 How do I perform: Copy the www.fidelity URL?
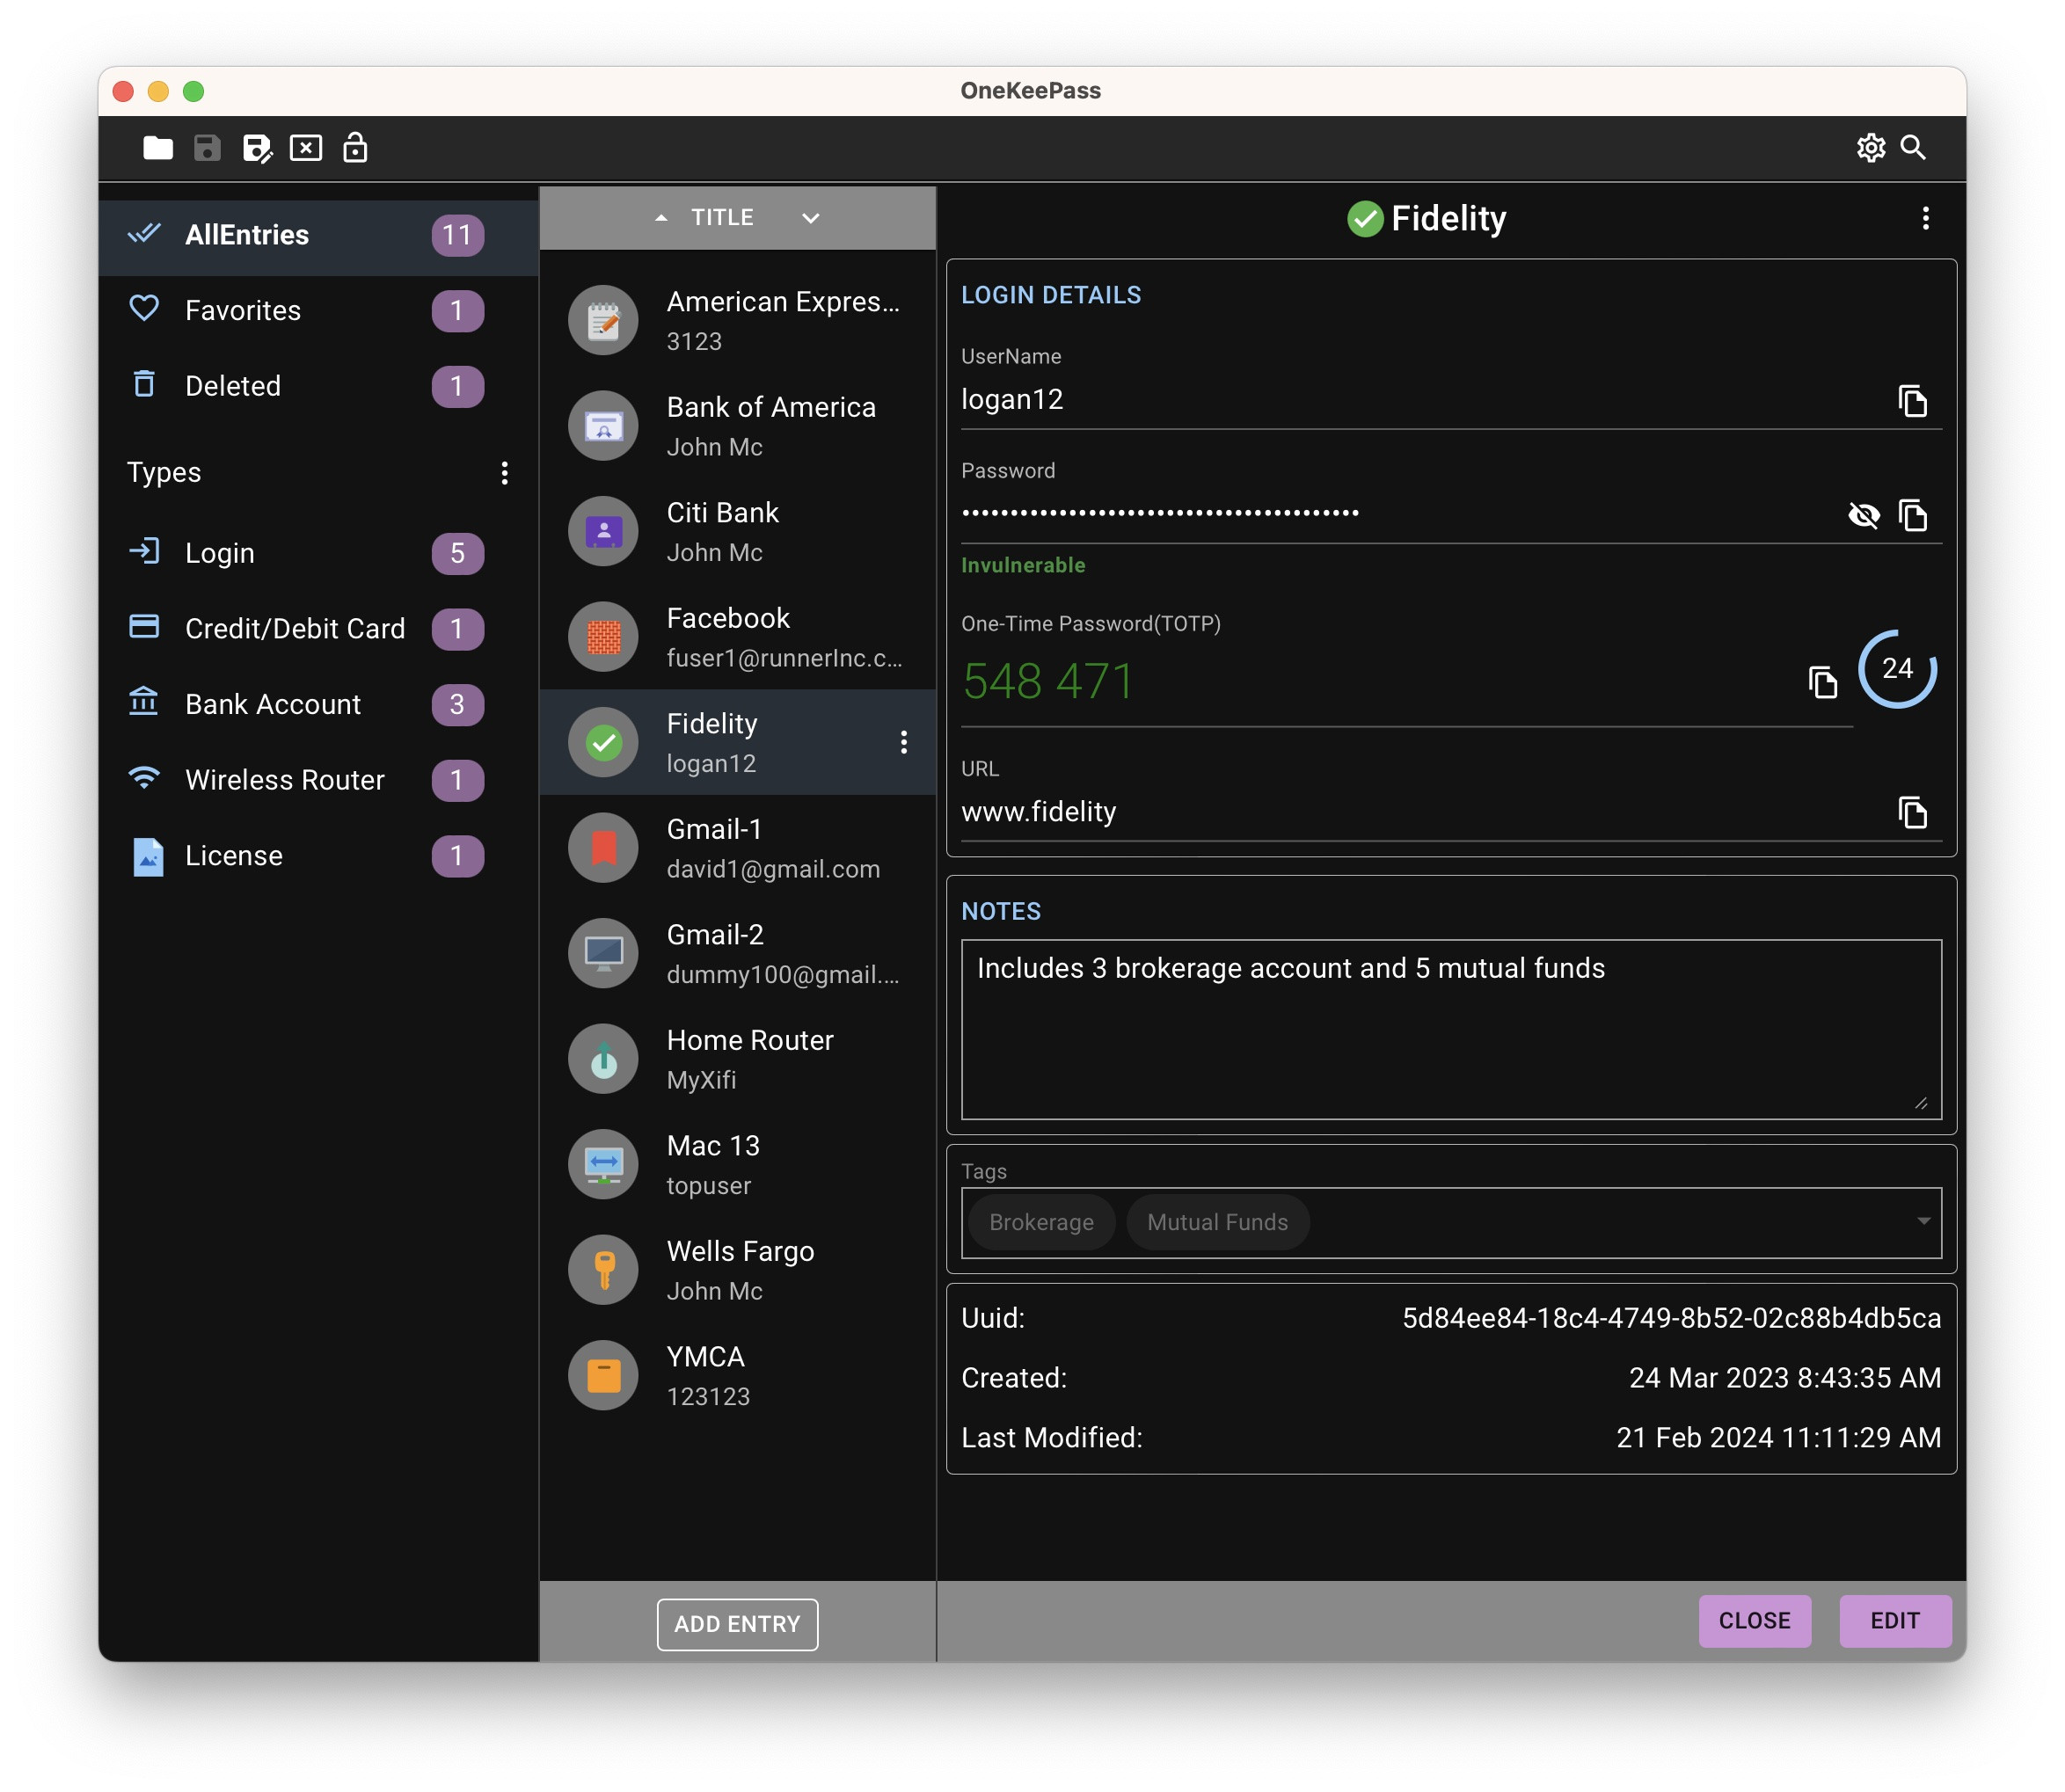click(x=1911, y=812)
